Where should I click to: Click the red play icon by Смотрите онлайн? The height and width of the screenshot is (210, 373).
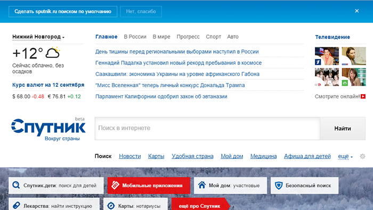click(363, 96)
